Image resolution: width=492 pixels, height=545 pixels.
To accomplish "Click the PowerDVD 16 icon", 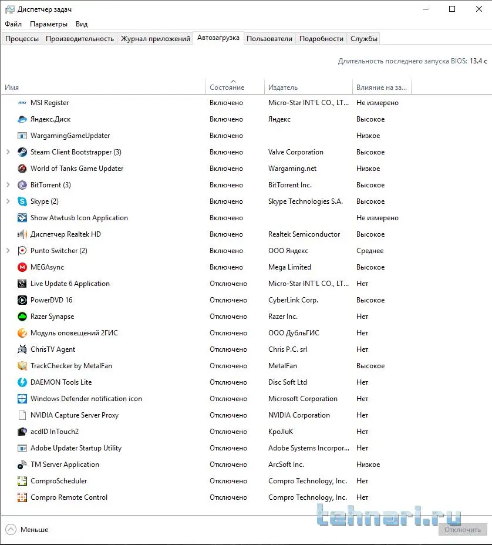I will click(x=22, y=300).
